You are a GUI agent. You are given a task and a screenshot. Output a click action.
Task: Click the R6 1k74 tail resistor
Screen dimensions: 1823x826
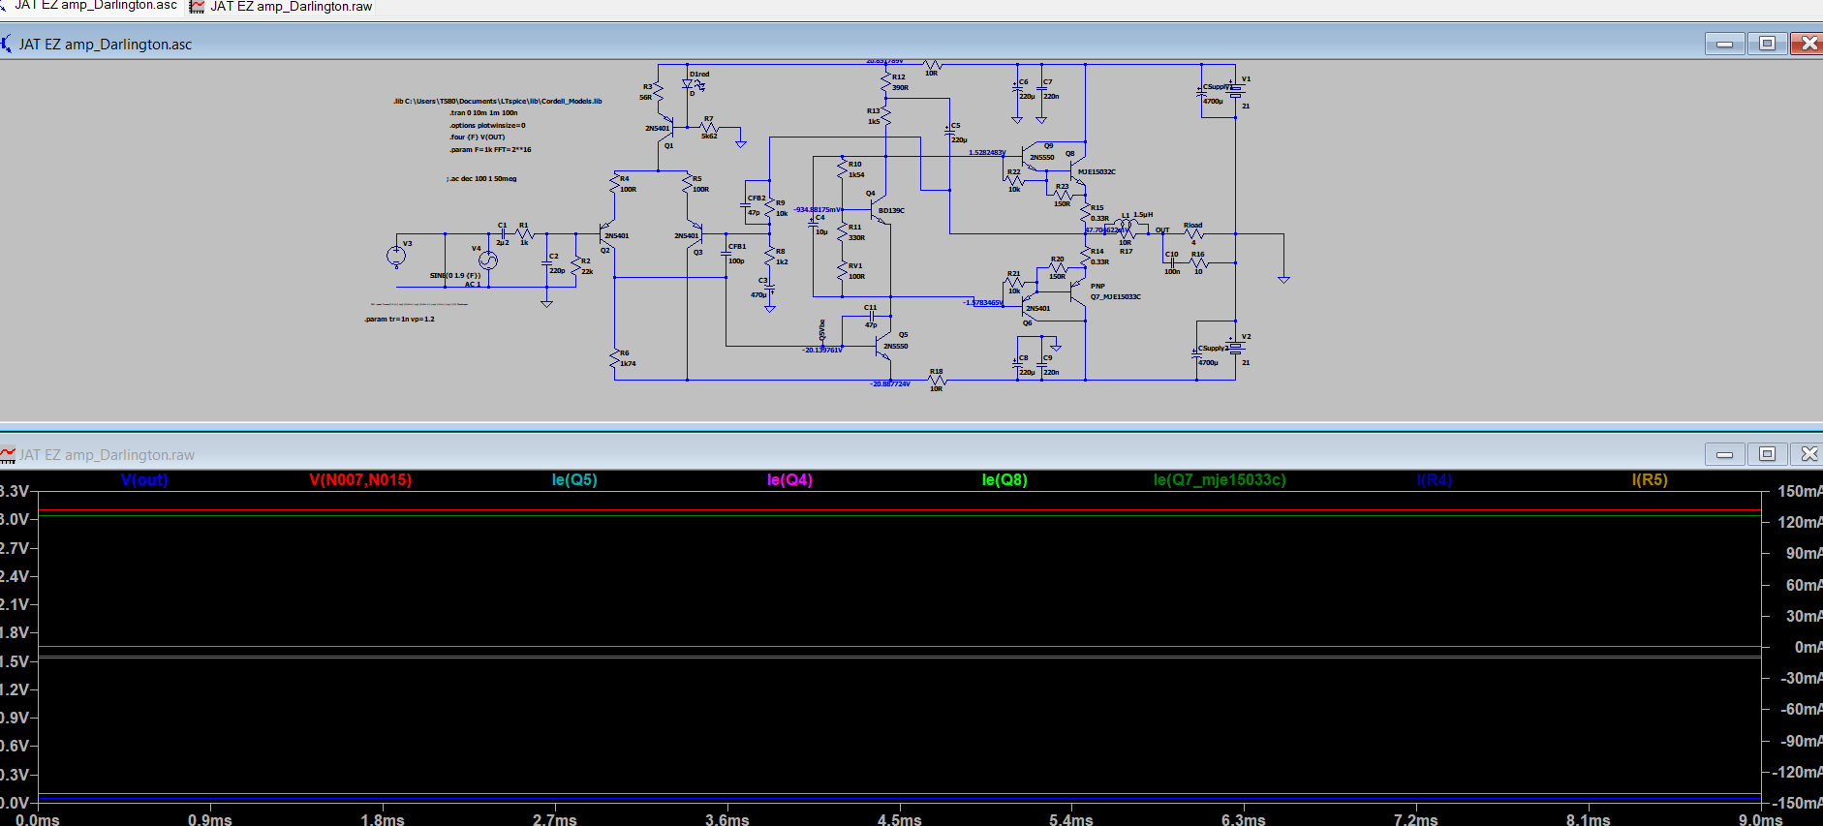(615, 359)
